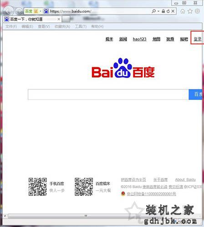Click the blue 百度一下 search button

195,94
